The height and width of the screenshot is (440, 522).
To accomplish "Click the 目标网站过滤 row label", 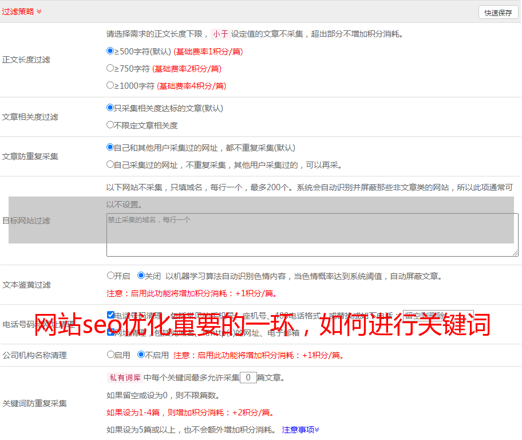I will tap(26, 221).
